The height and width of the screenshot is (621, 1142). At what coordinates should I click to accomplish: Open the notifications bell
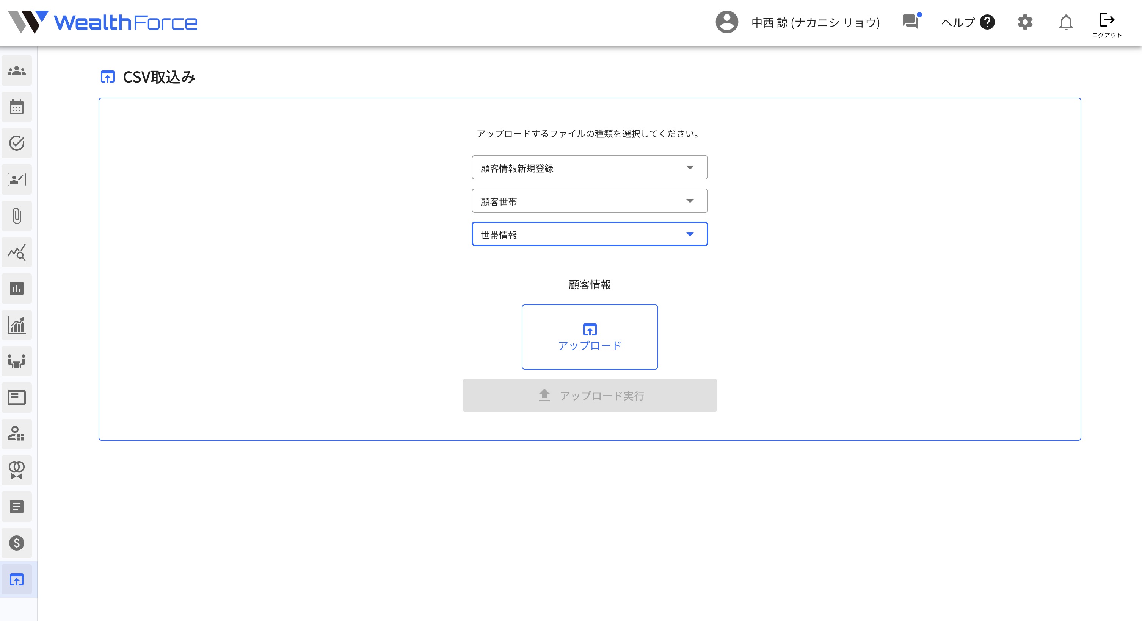click(1066, 22)
